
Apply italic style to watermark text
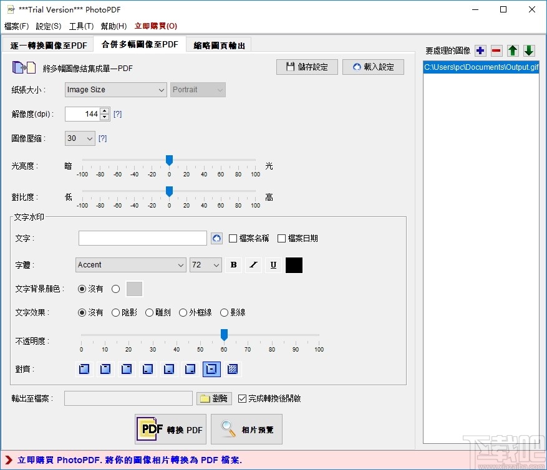[253, 265]
